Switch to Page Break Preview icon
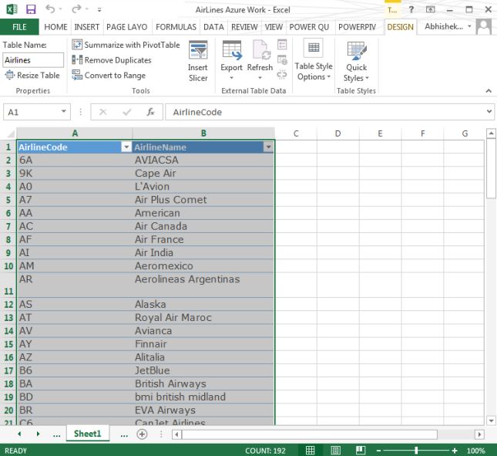 coord(361,451)
